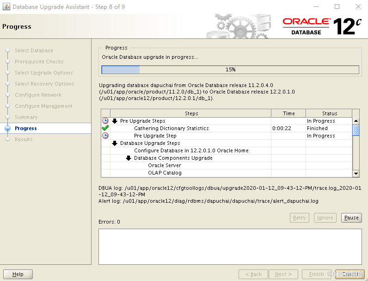
Task: Click the green checkmark for Gathering Dictionary Statistics
Action: 105,128
